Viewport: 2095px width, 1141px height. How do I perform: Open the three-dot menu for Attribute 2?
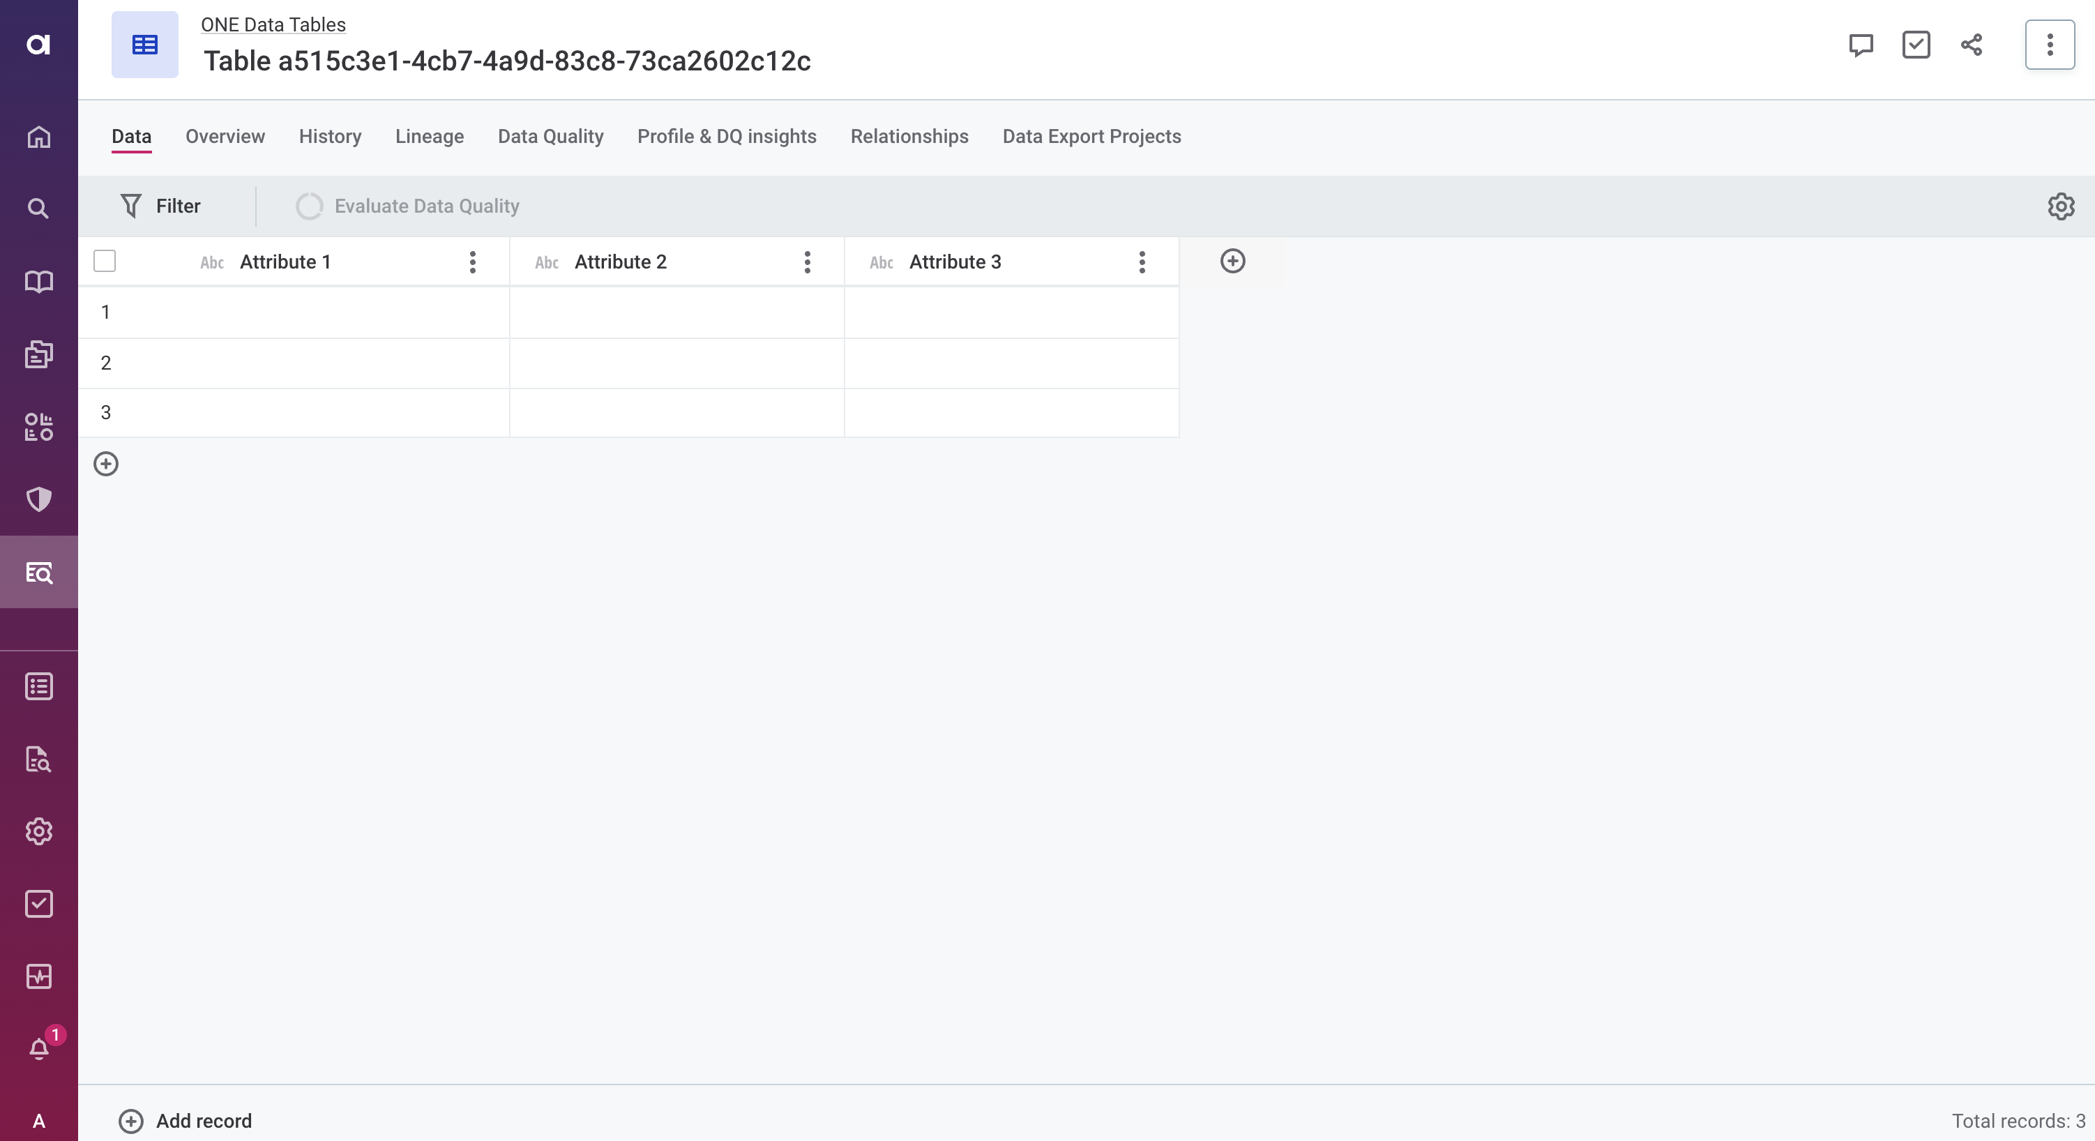pos(807,262)
